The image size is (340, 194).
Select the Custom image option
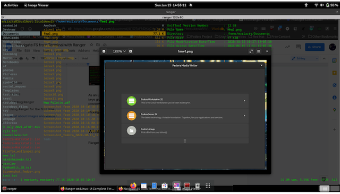coord(185,130)
